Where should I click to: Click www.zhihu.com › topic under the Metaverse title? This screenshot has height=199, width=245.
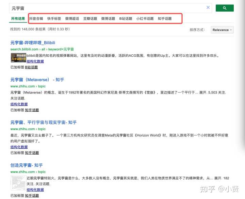click(x=28, y=86)
